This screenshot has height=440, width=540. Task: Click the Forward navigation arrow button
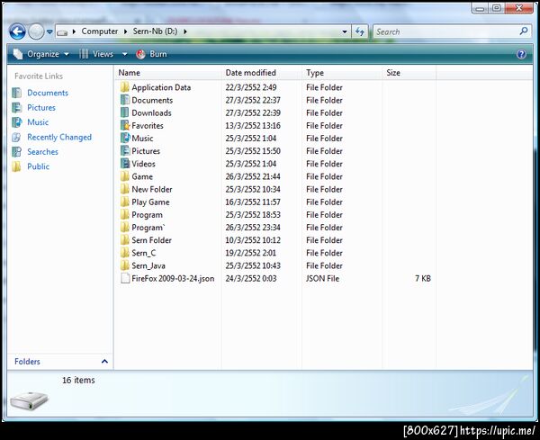pyautogui.click(x=36, y=31)
